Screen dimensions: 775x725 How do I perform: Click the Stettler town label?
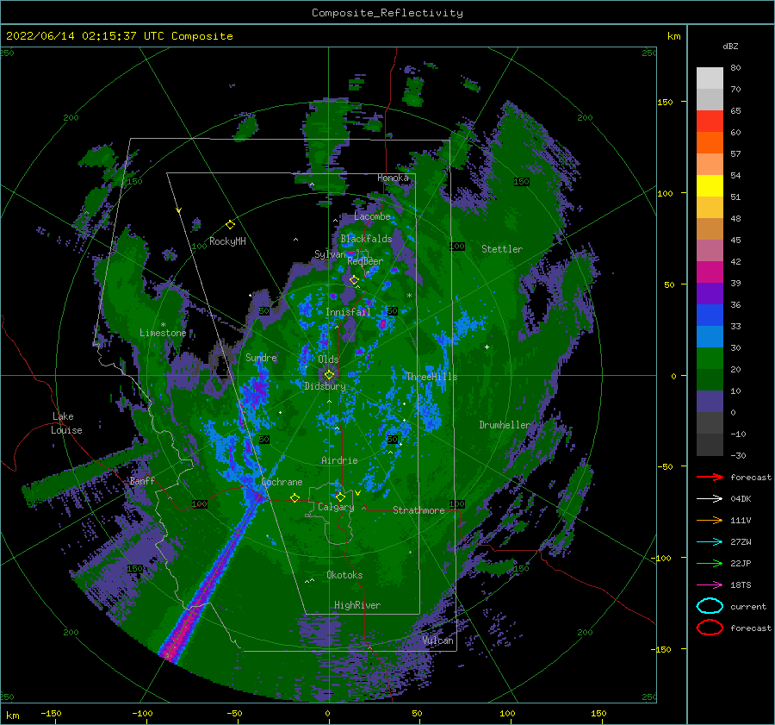502,249
